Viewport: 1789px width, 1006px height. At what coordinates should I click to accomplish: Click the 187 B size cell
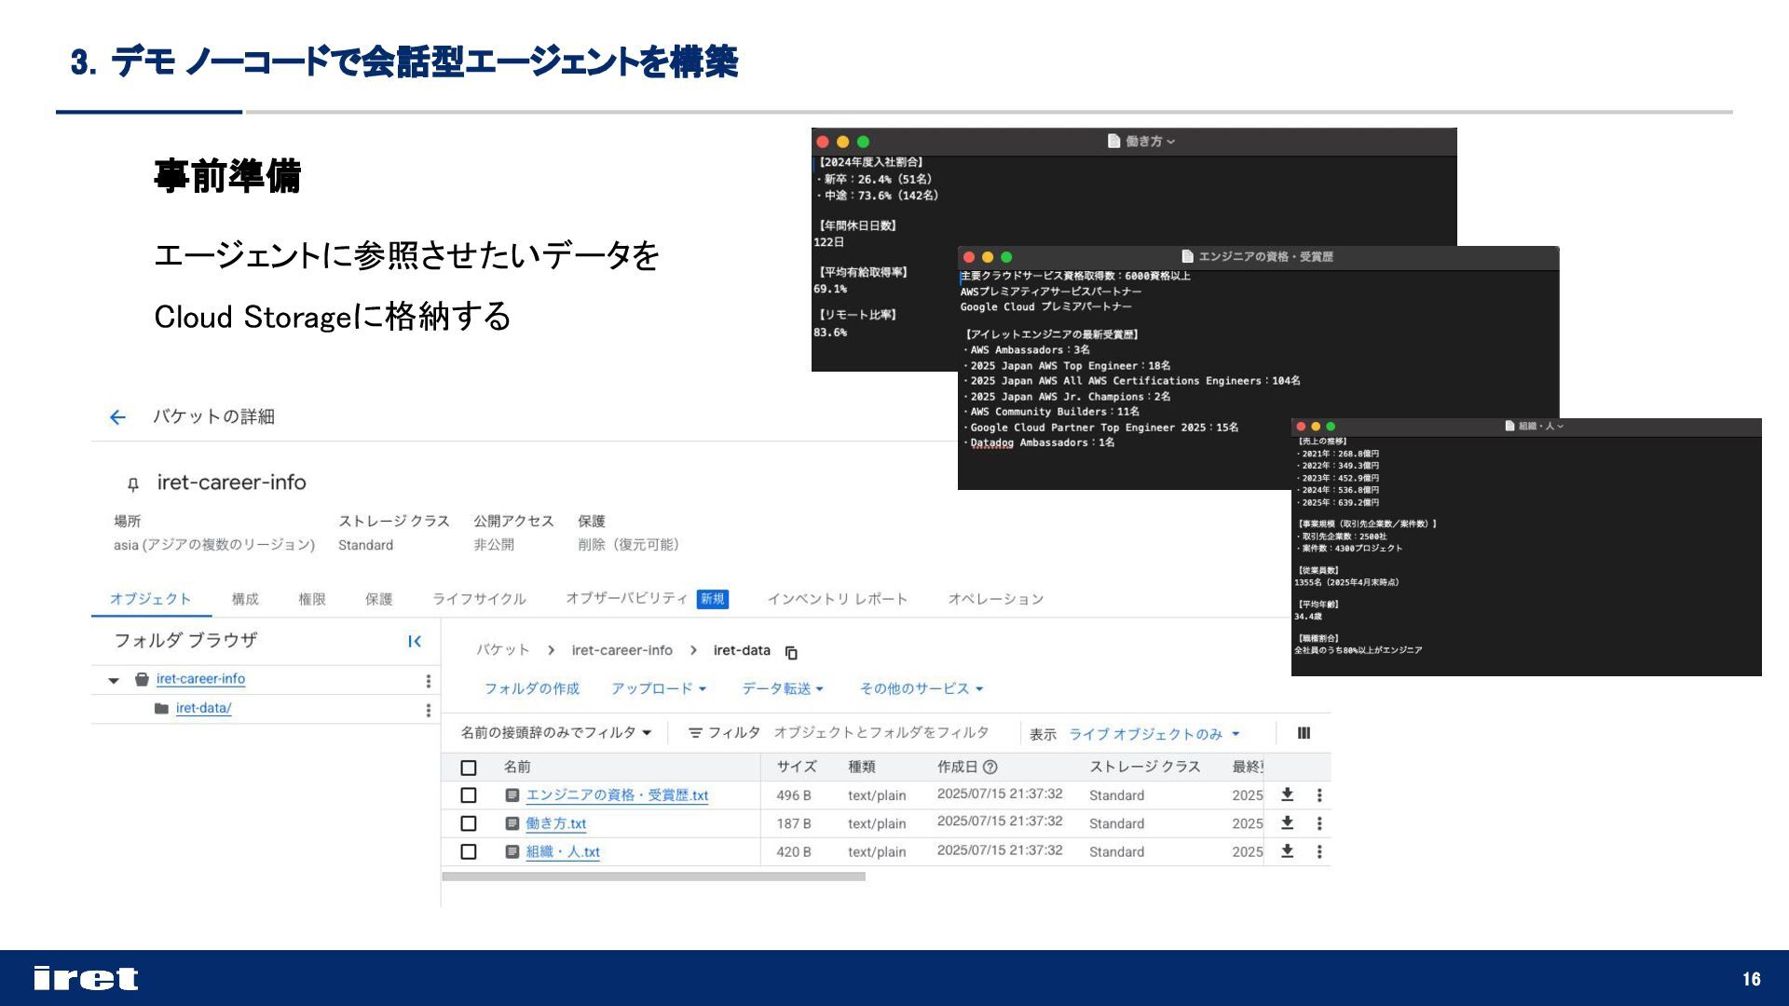click(794, 823)
